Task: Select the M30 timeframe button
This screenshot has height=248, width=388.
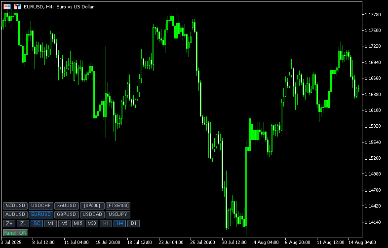Action: (92, 223)
